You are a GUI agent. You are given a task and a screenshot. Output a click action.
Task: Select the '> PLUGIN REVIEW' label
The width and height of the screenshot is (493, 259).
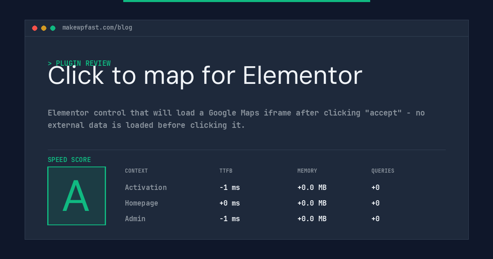coord(79,63)
